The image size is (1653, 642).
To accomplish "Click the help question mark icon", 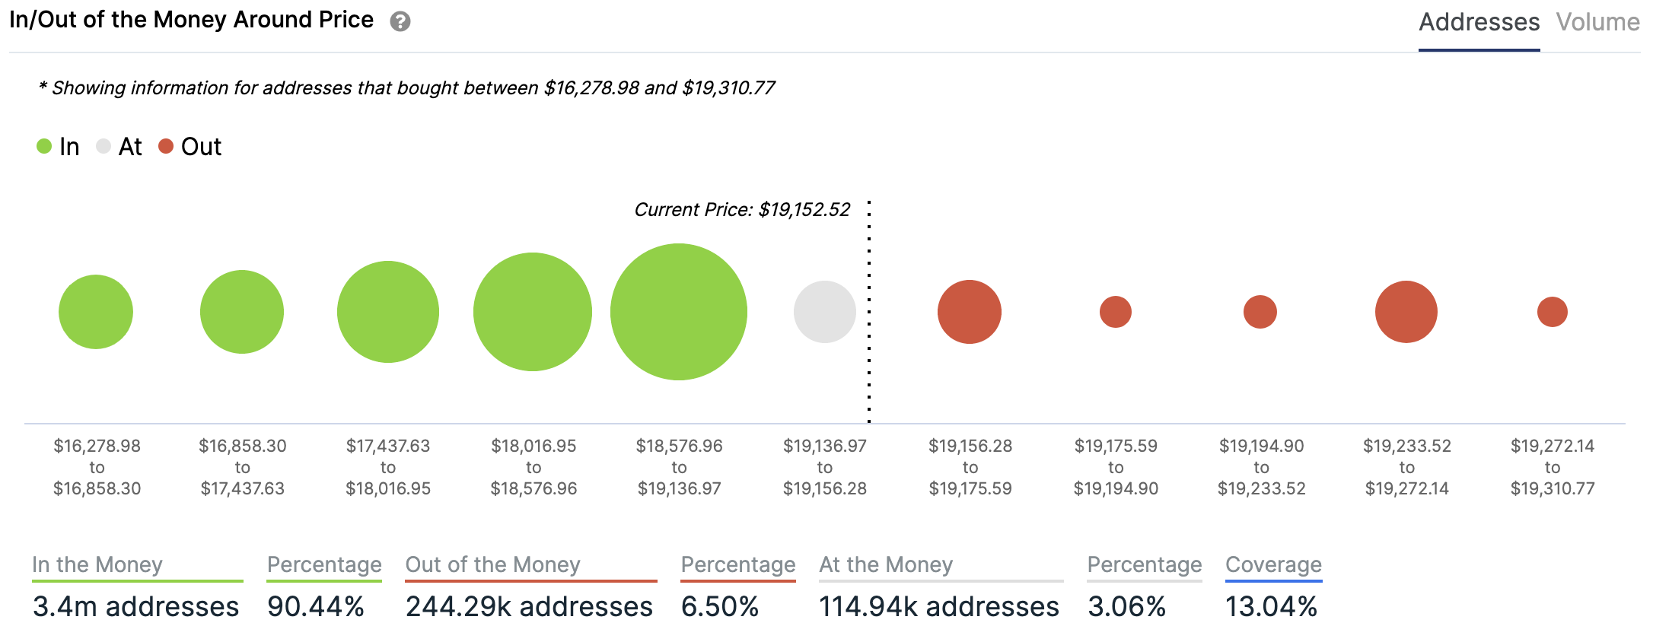I will point(400,21).
